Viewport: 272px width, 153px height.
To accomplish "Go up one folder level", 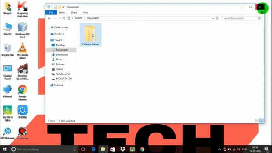I will (64, 18).
